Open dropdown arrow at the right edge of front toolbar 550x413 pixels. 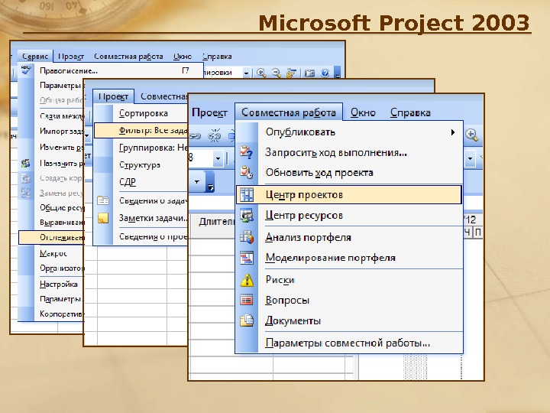pos(470,158)
